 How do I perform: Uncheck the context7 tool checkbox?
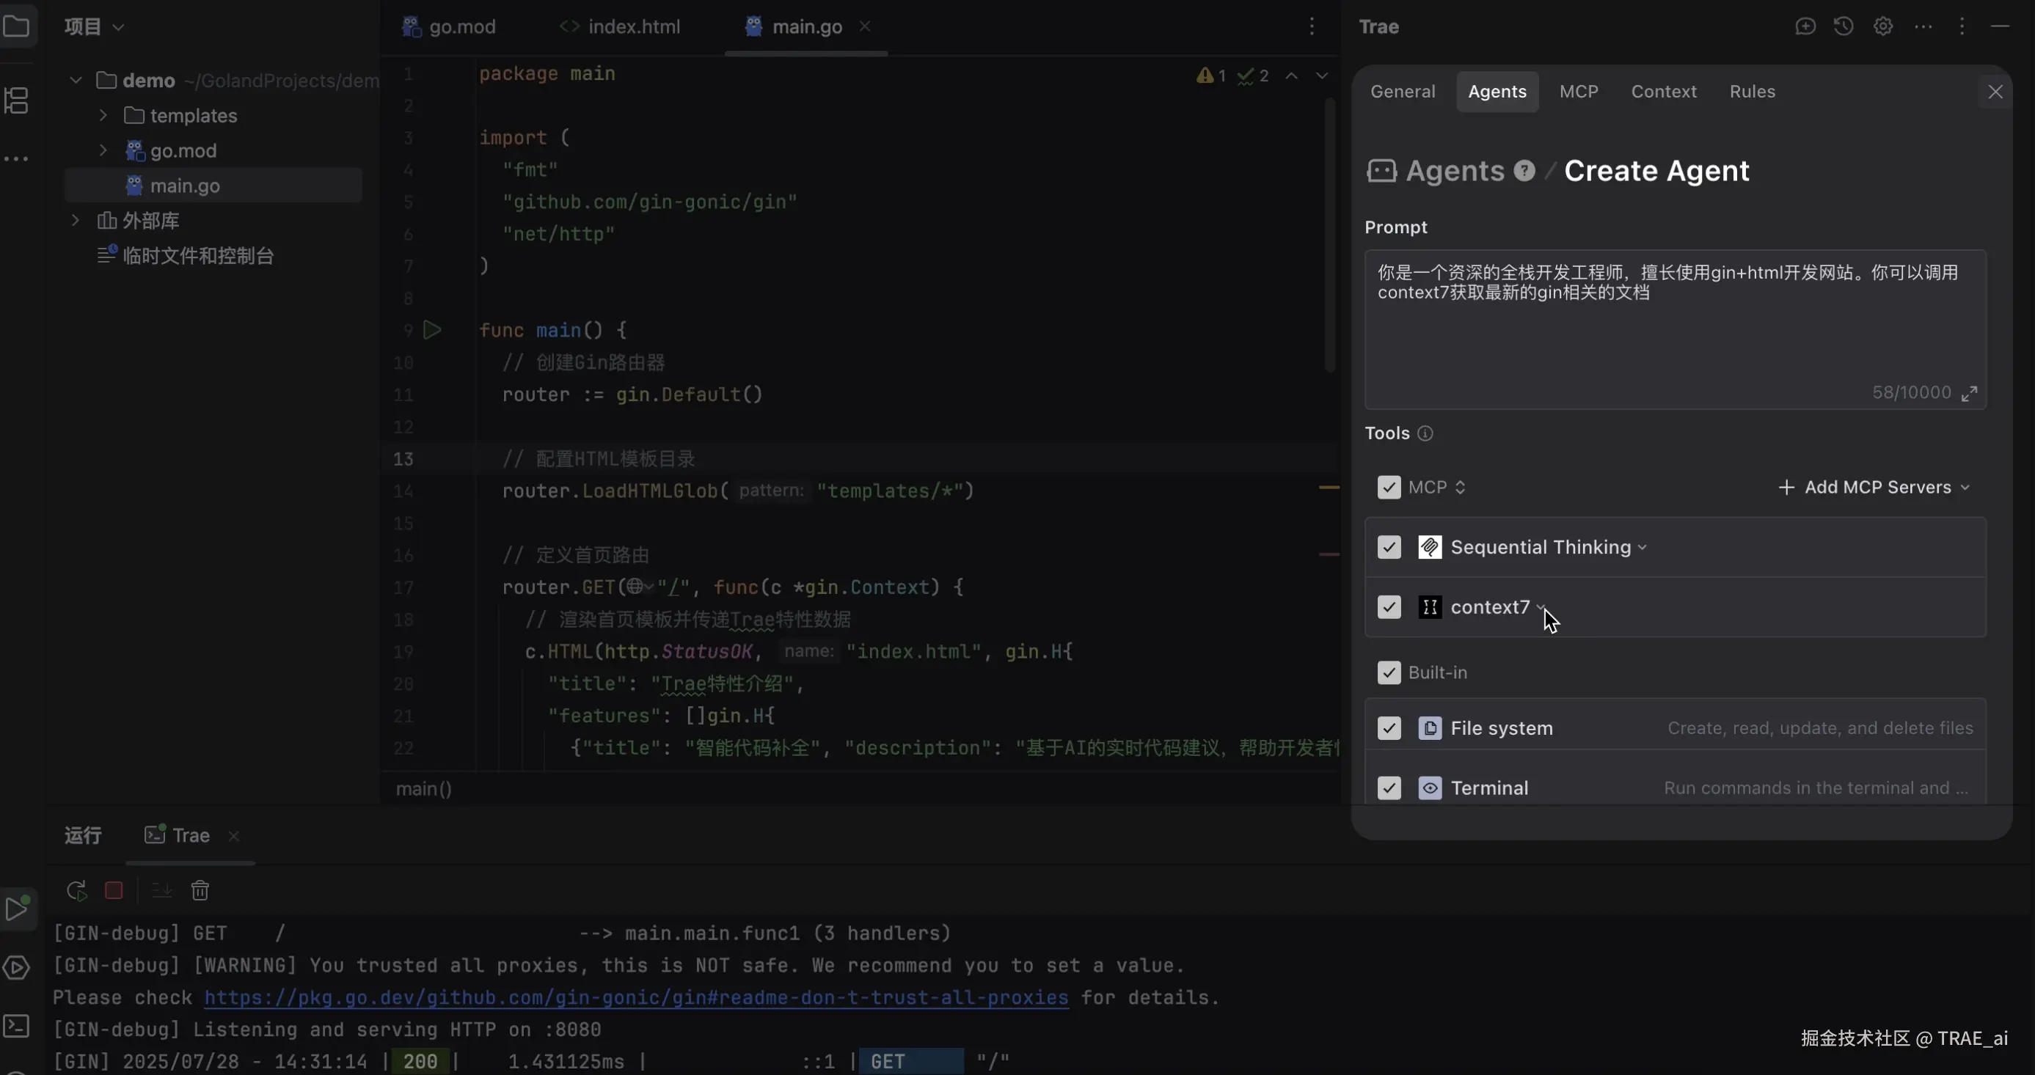(x=1389, y=607)
